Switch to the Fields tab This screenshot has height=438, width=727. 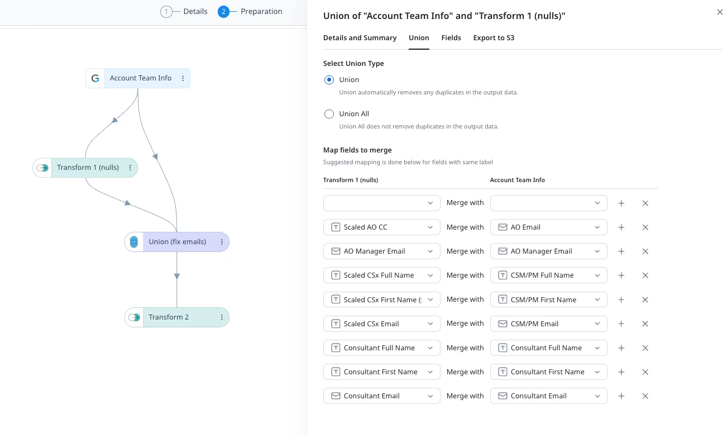451,38
